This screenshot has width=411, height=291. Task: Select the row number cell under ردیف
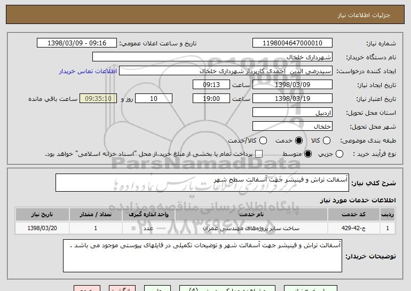click(388, 228)
